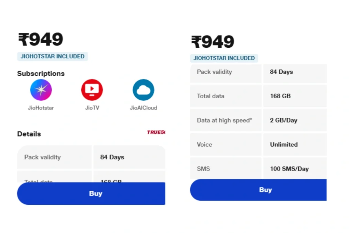The height and width of the screenshot is (233, 350).
Task: Select the ₹949 price above Subscriptions
Action: [x=41, y=40]
